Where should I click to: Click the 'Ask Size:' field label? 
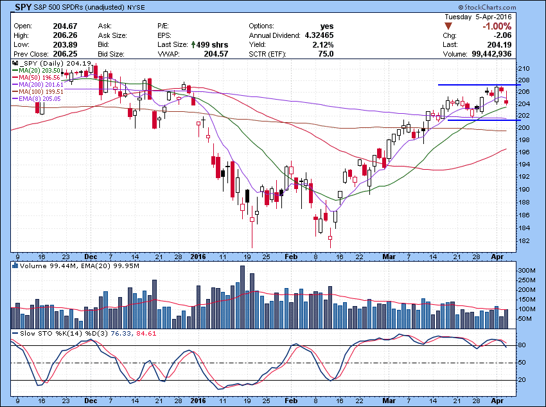(112, 35)
